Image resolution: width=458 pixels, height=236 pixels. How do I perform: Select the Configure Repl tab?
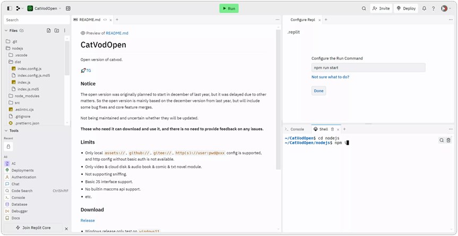tap(303, 20)
